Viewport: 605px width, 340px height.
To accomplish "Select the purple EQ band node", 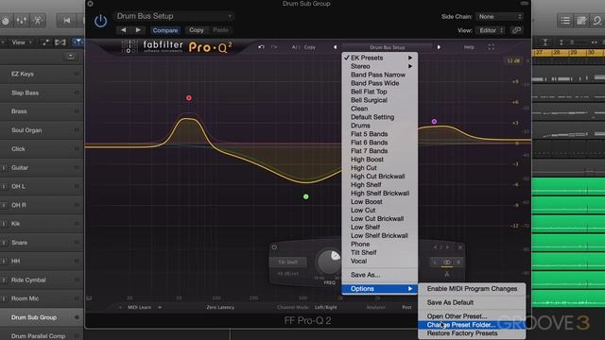I will pos(434,122).
